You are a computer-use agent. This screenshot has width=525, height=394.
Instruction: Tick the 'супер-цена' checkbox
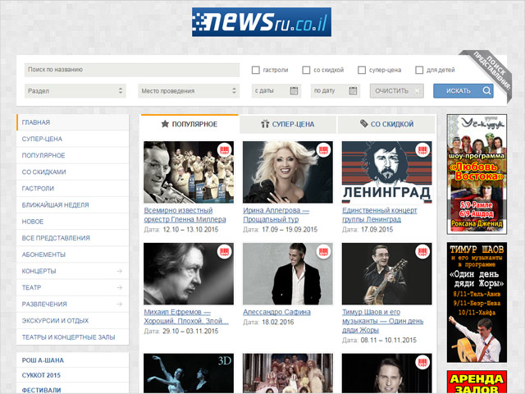coord(362,70)
